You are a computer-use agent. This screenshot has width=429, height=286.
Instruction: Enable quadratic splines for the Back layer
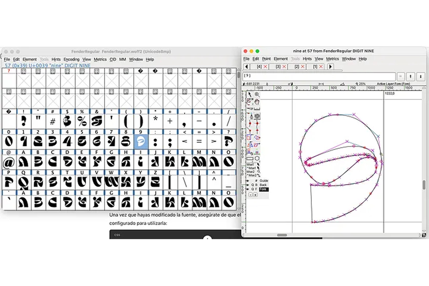252,185
